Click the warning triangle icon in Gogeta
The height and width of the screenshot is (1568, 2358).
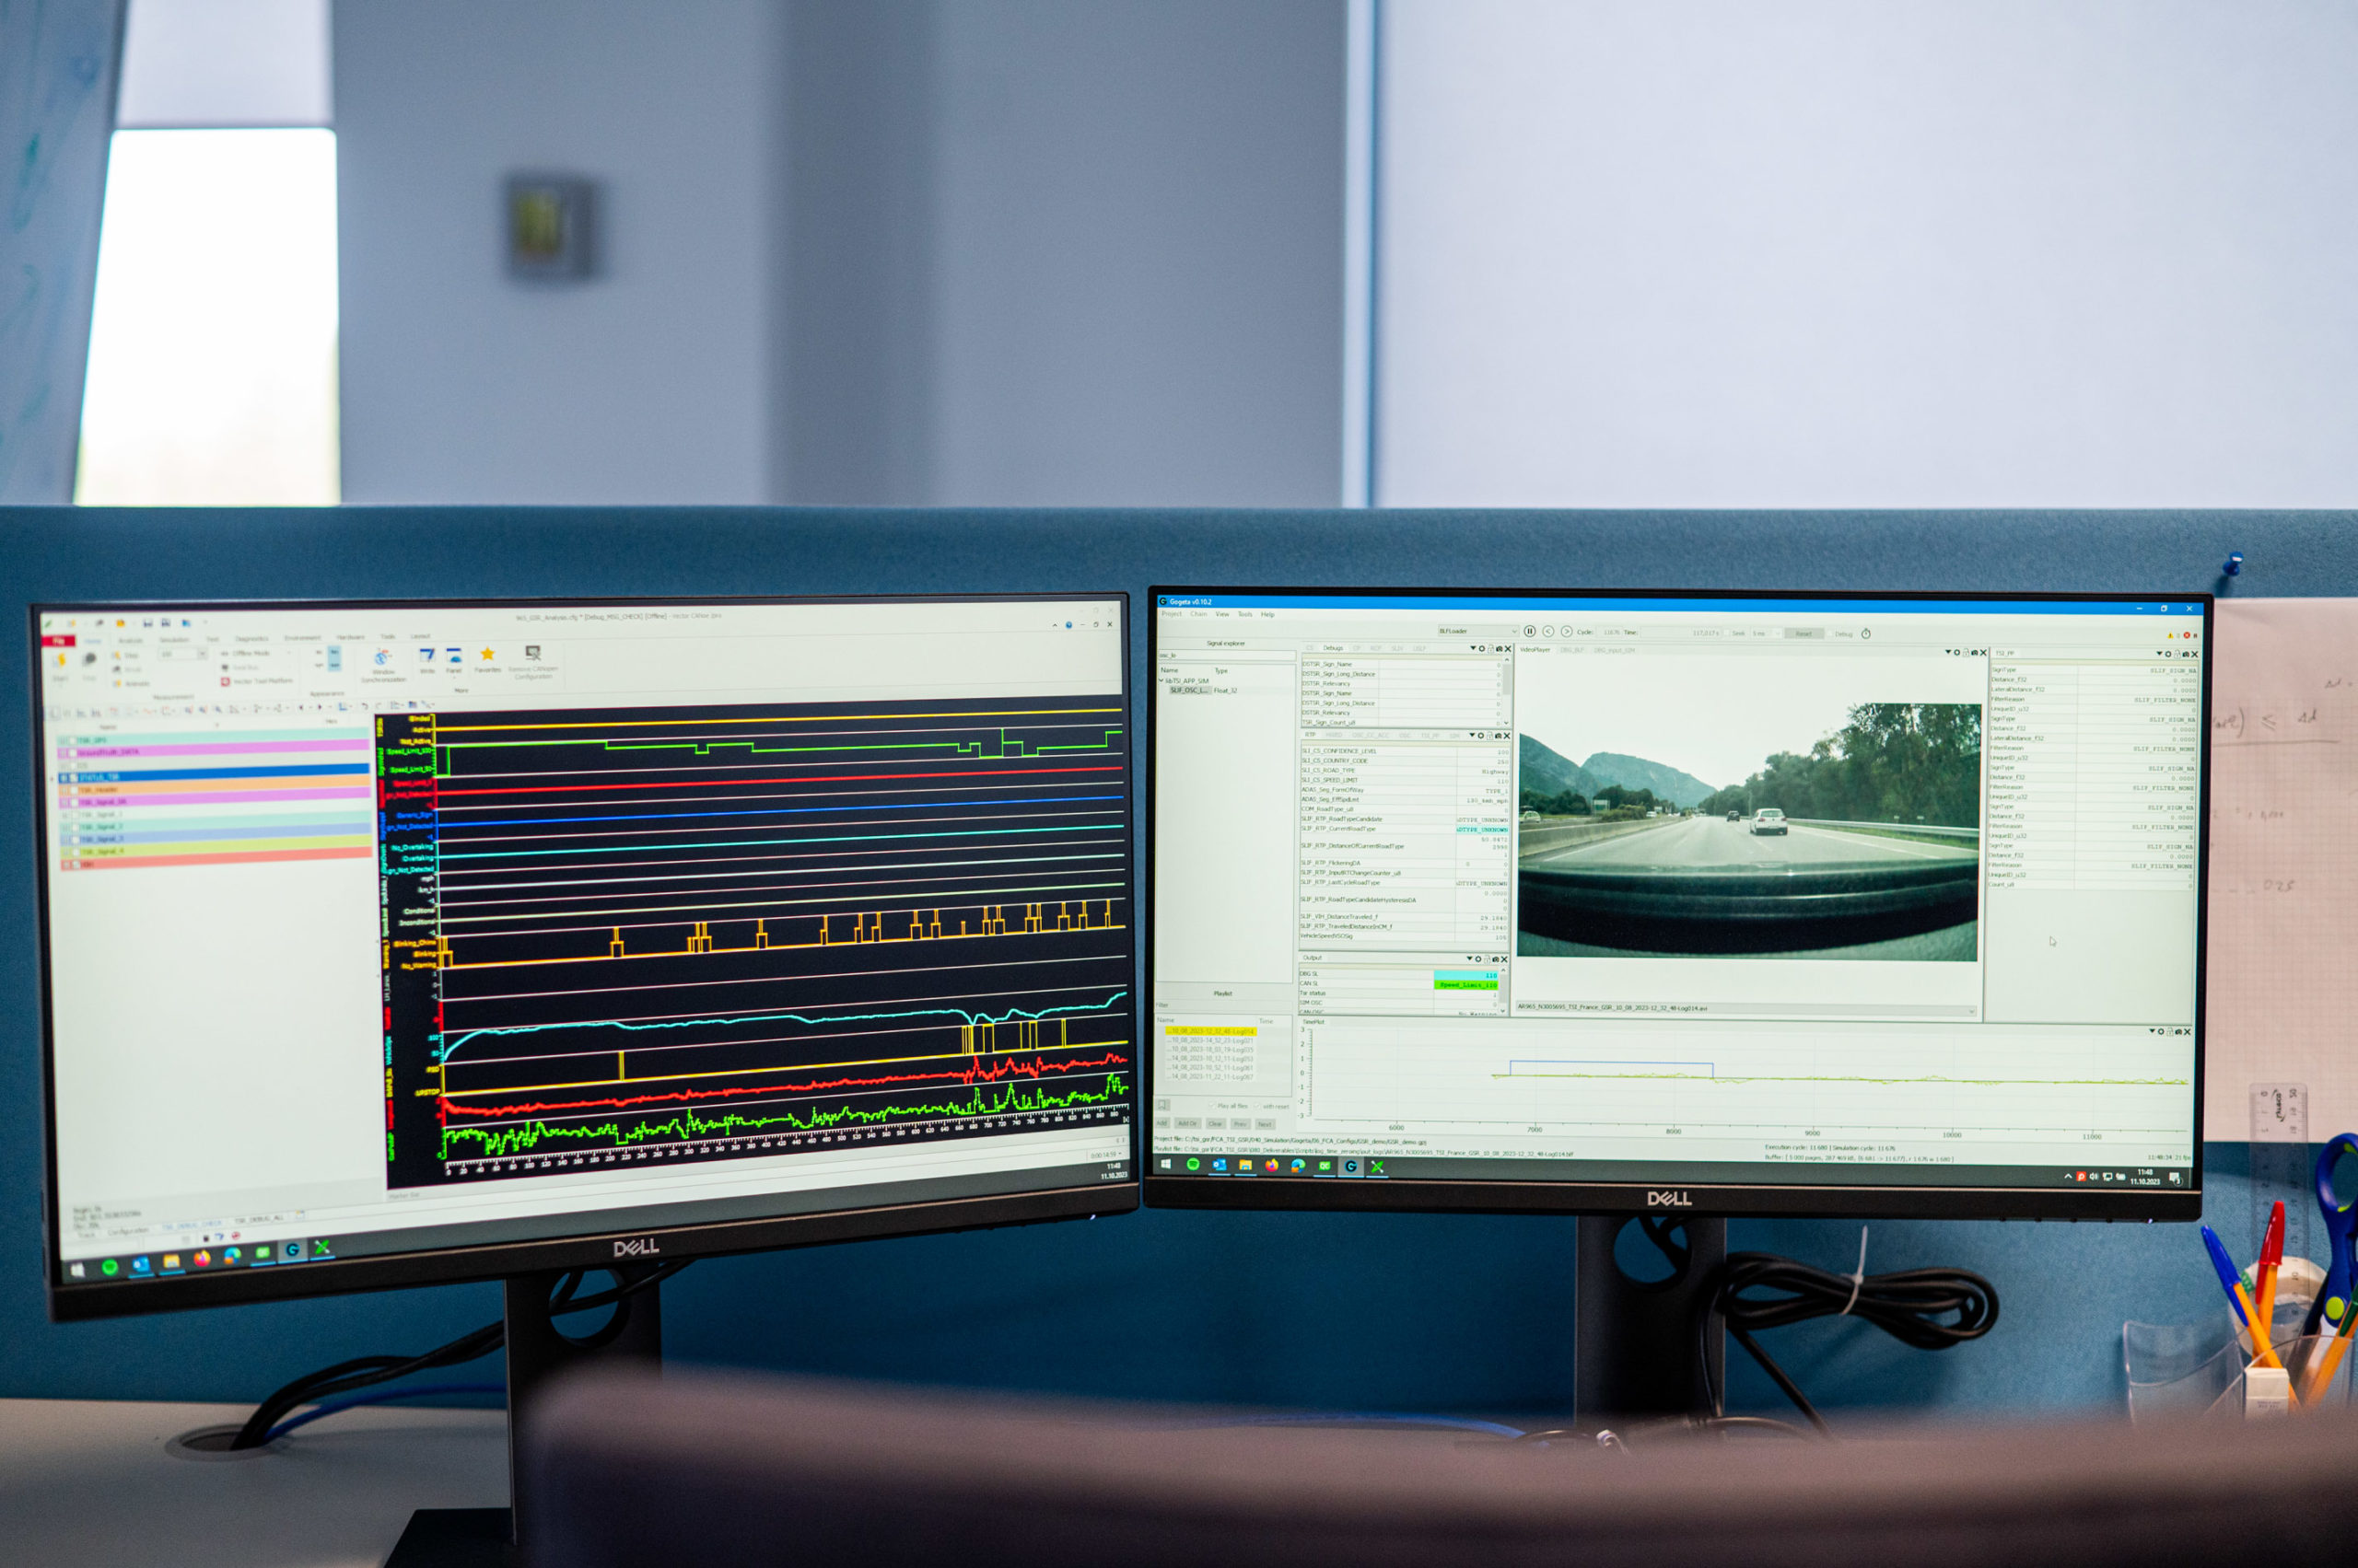coord(2171,636)
